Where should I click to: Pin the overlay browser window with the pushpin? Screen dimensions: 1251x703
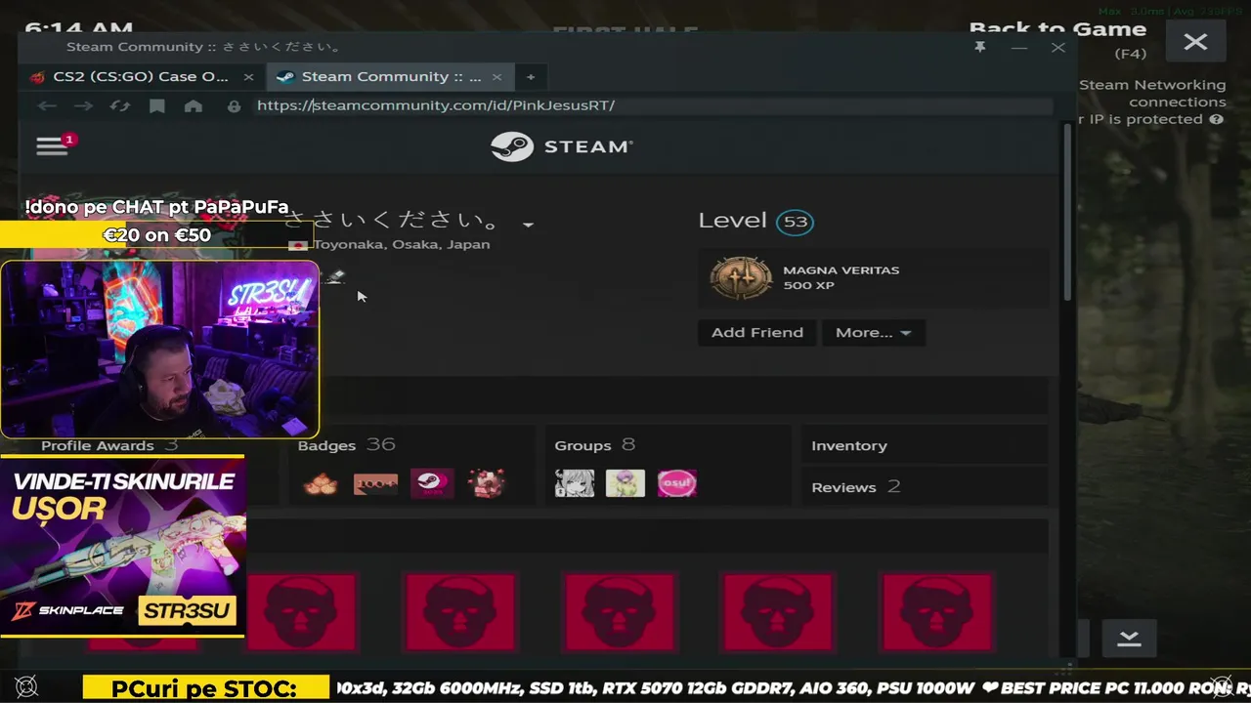coord(979,47)
